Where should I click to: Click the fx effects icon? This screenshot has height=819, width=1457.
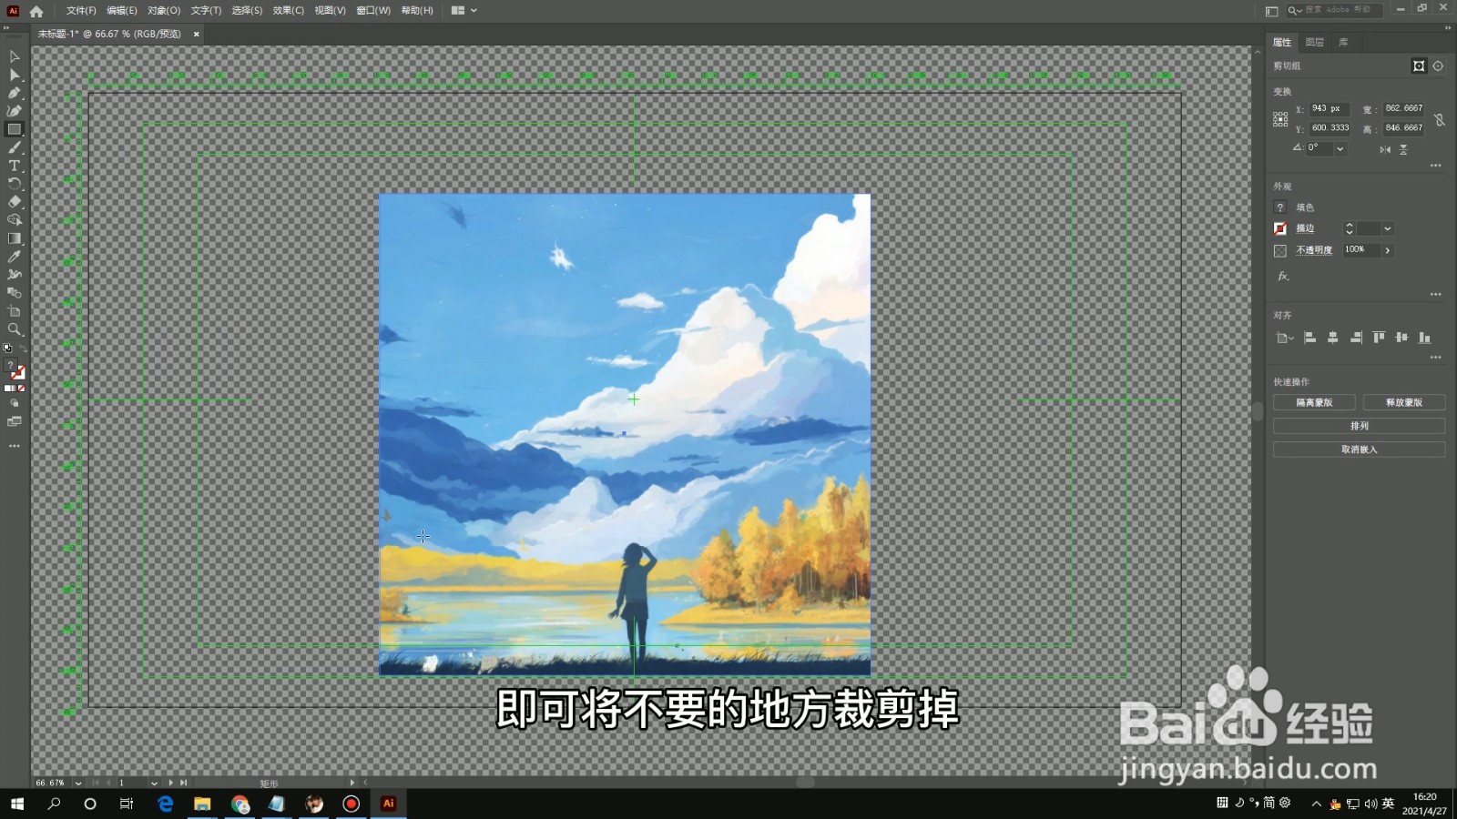[x=1283, y=276]
